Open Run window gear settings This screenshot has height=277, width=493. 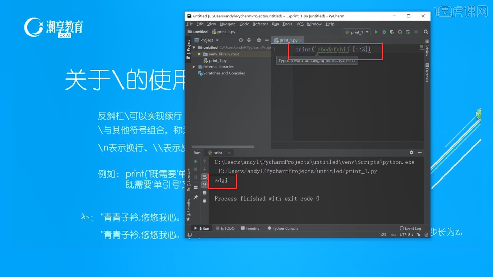point(412,152)
